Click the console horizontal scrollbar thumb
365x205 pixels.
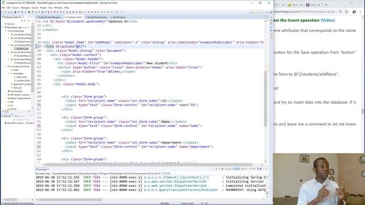pos(70,199)
